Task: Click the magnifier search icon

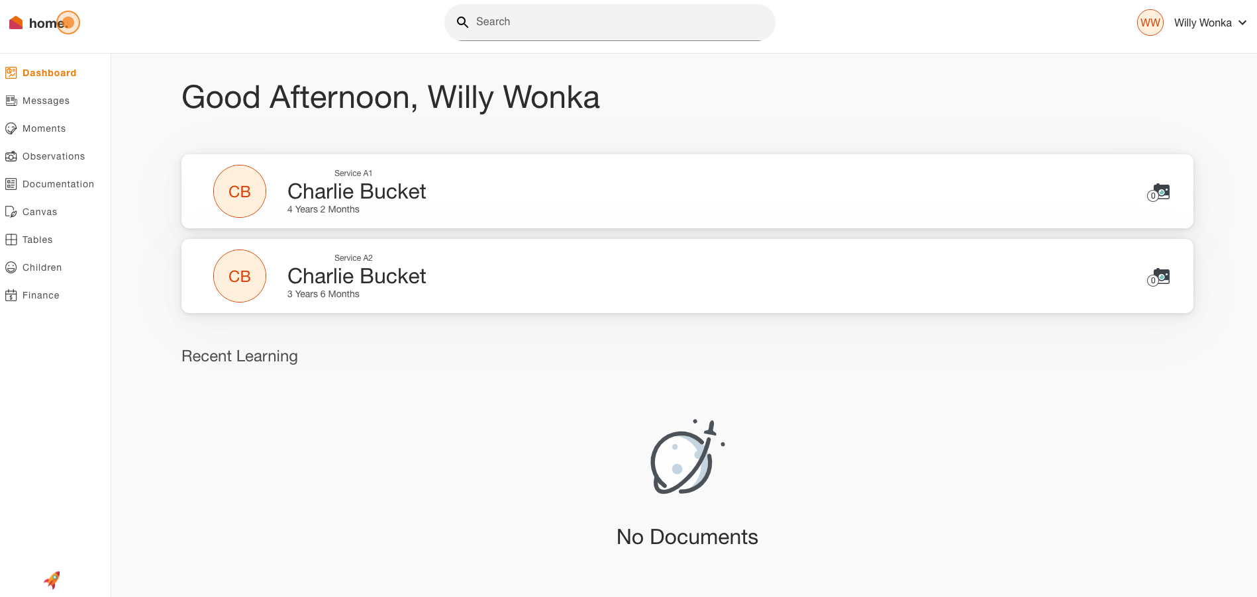Action: 463,23
